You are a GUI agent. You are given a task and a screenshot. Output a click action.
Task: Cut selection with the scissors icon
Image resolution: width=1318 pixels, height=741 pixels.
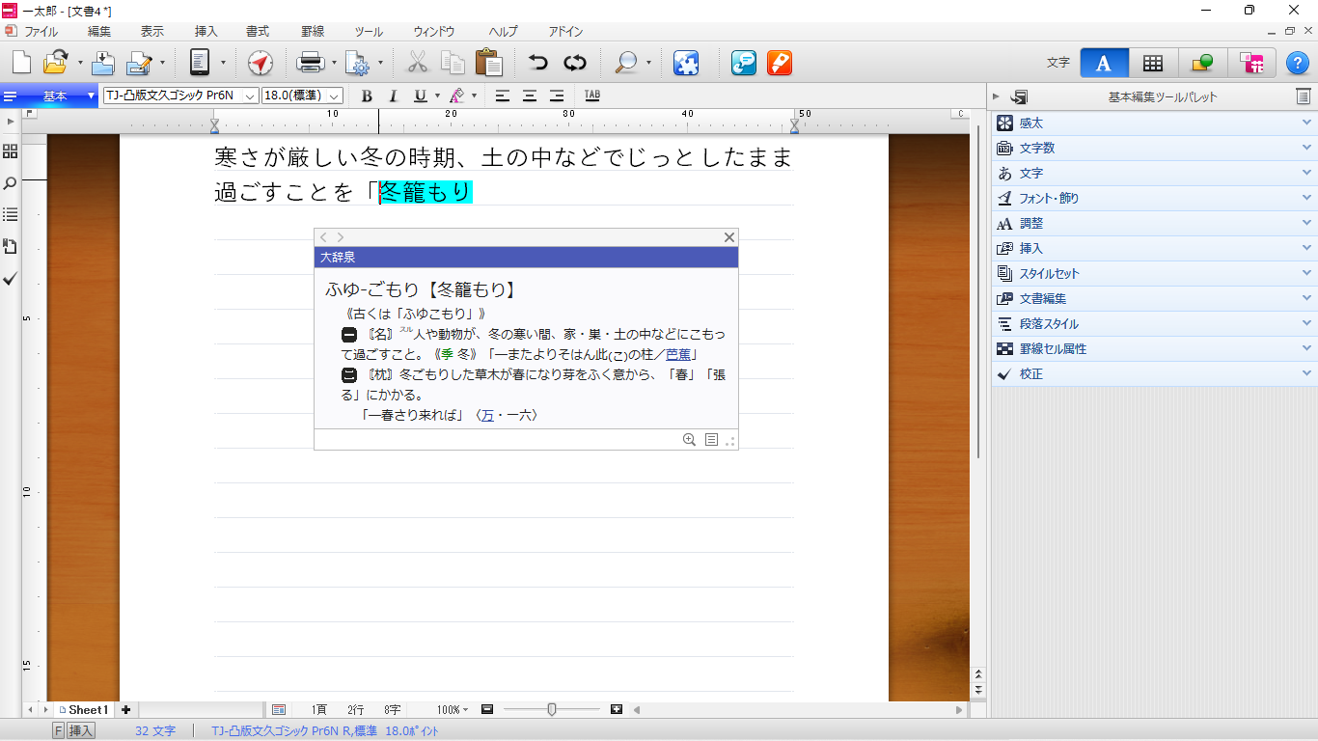417,63
